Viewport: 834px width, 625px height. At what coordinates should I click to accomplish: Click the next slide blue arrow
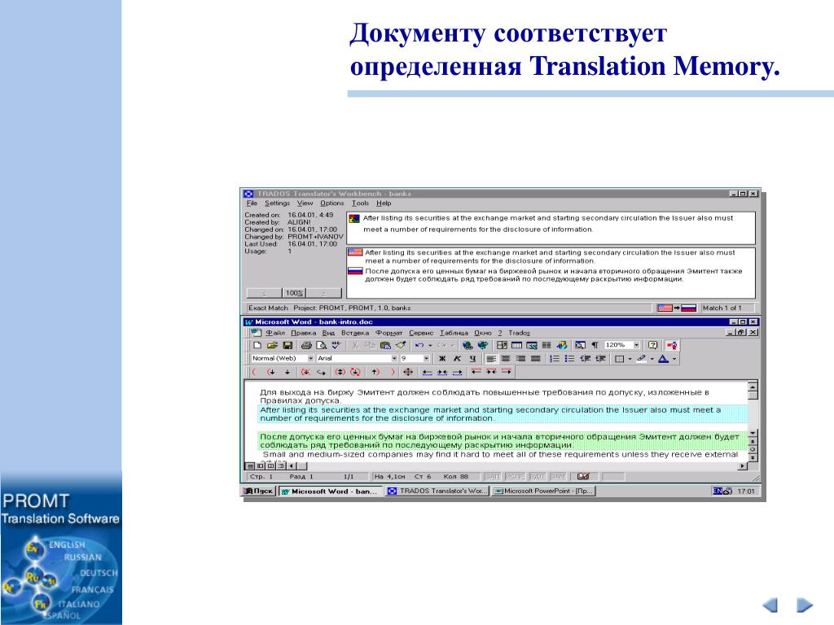click(805, 605)
